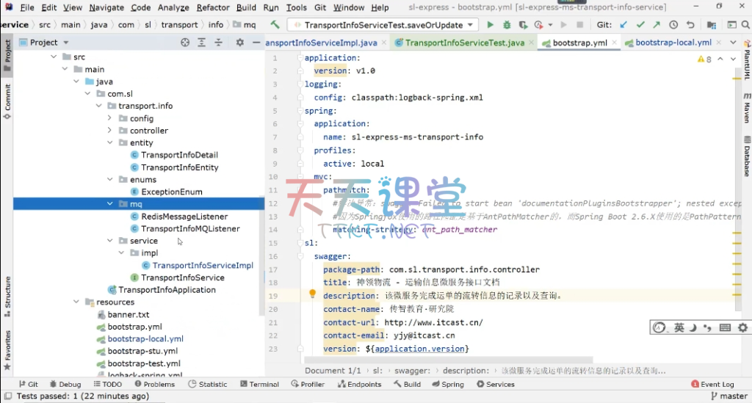Open the Refactor menu
Viewport: 752px width, 403px height.
tap(213, 7)
